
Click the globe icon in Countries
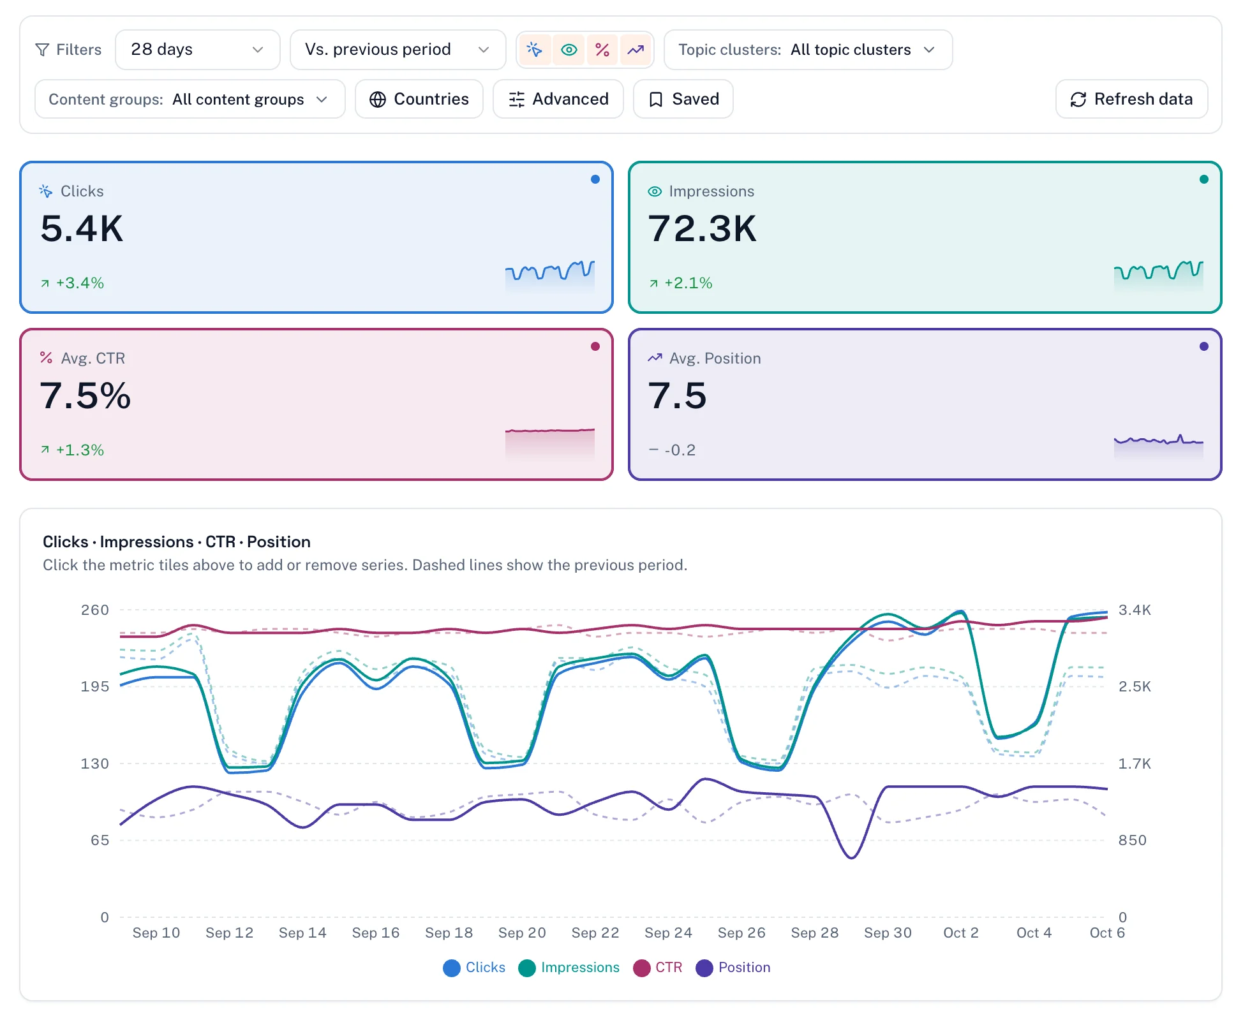pos(378,100)
